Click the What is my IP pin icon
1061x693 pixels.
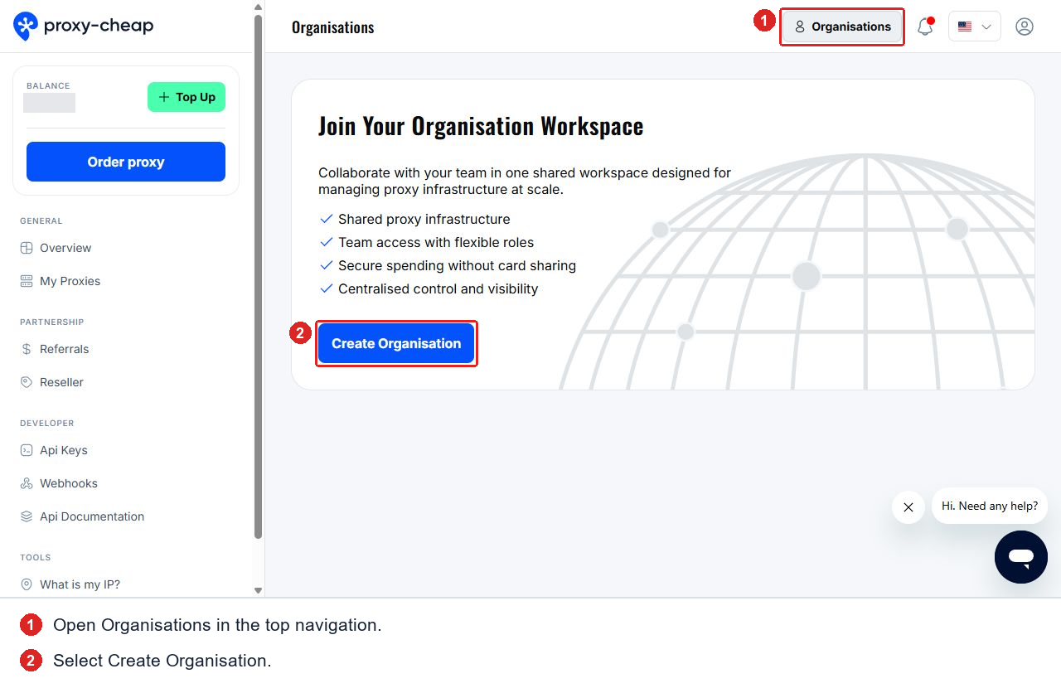click(x=27, y=584)
